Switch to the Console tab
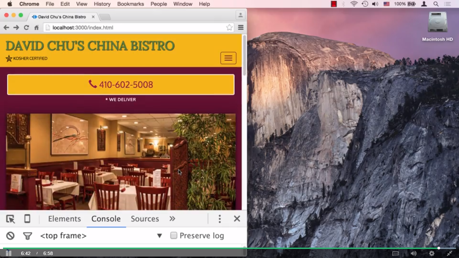459x258 pixels. (106, 219)
